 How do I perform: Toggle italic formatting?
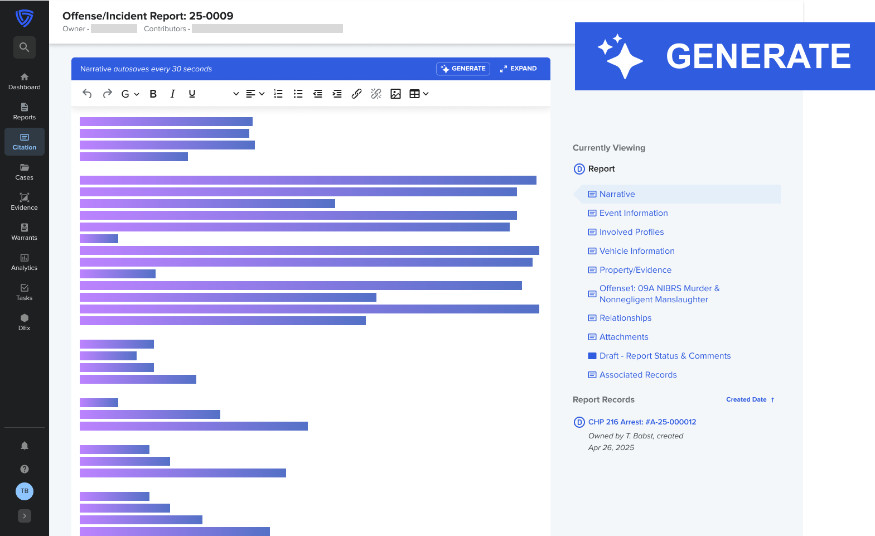click(172, 94)
